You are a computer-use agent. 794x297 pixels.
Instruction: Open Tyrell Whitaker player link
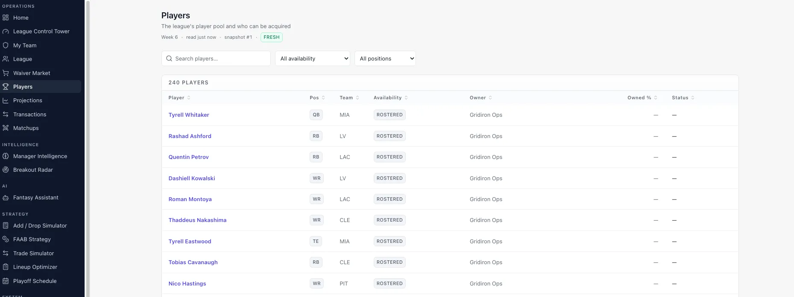click(189, 115)
